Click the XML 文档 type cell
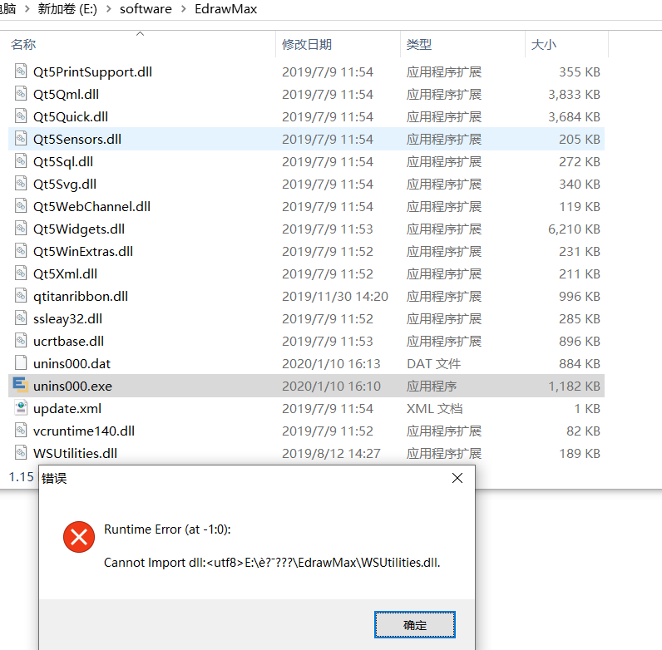 click(x=434, y=408)
